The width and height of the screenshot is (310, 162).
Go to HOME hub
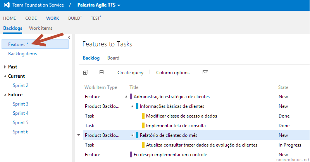(9, 18)
